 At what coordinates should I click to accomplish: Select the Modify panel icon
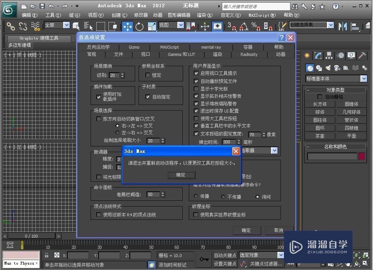318,56
